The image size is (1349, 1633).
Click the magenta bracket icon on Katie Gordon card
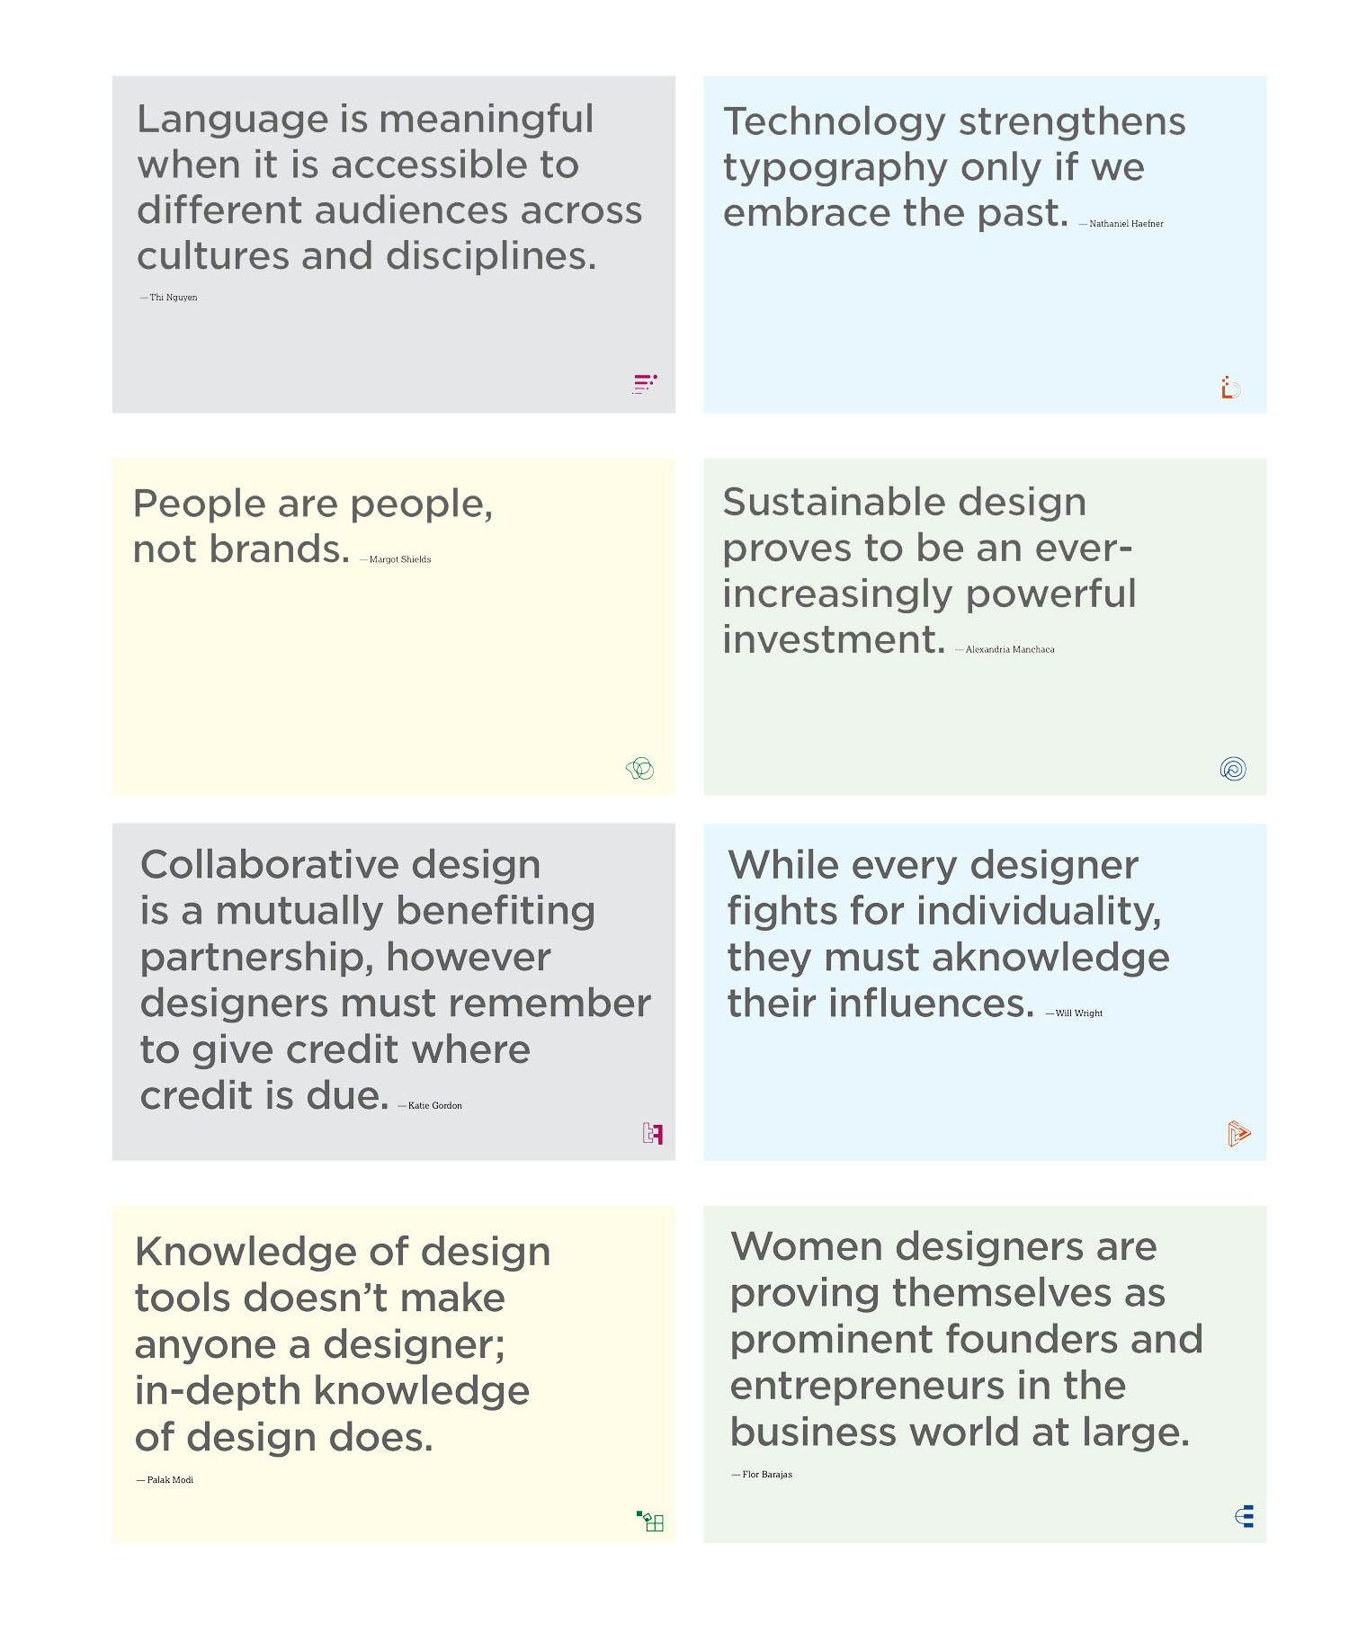pos(653,1133)
